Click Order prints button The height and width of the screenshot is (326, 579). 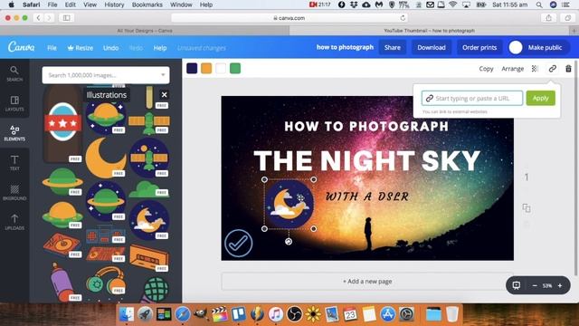point(479,47)
